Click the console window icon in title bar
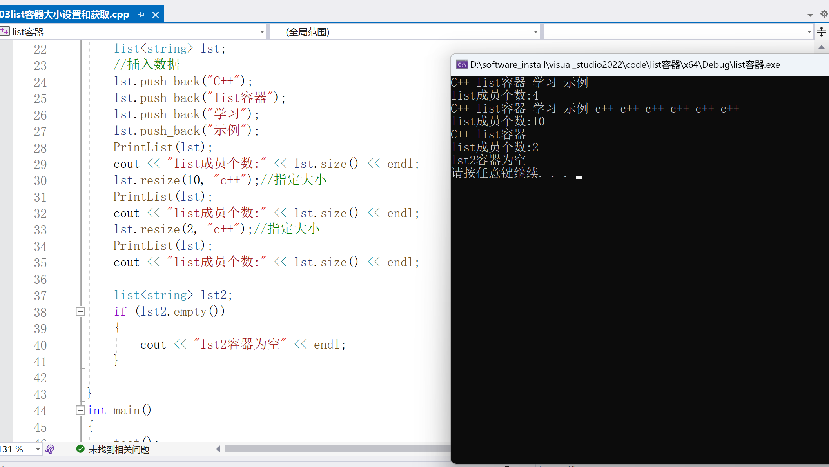The height and width of the screenshot is (467, 829). [462, 65]
